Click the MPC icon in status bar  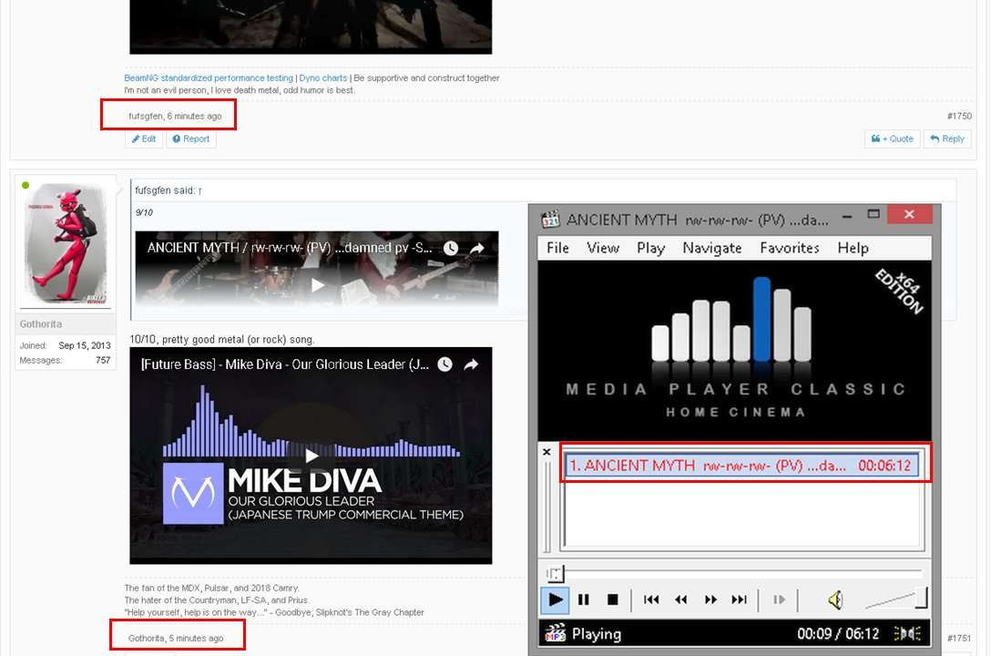(555, 632)
